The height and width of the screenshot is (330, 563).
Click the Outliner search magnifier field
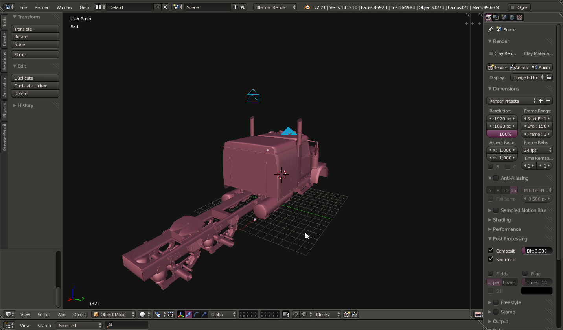coord(126,325)
